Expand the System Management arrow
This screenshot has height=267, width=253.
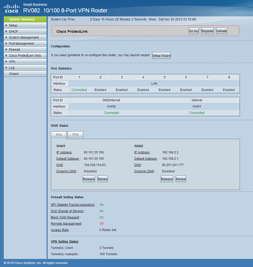coord(6,37)
